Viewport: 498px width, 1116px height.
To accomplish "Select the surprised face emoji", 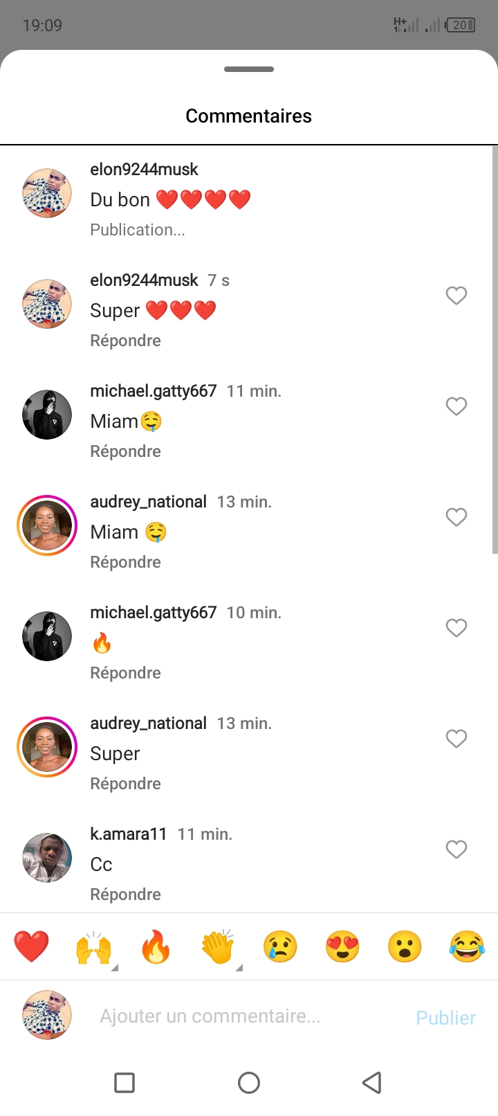I will click(405, 946).
